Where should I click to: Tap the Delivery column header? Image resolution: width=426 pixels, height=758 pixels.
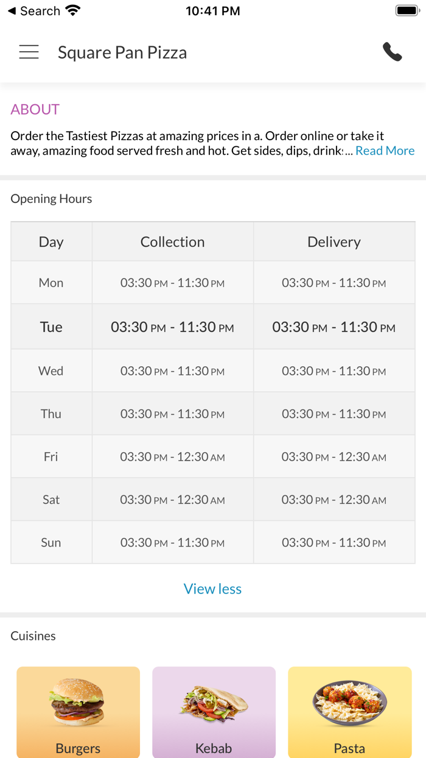click(x=334, y=242)
